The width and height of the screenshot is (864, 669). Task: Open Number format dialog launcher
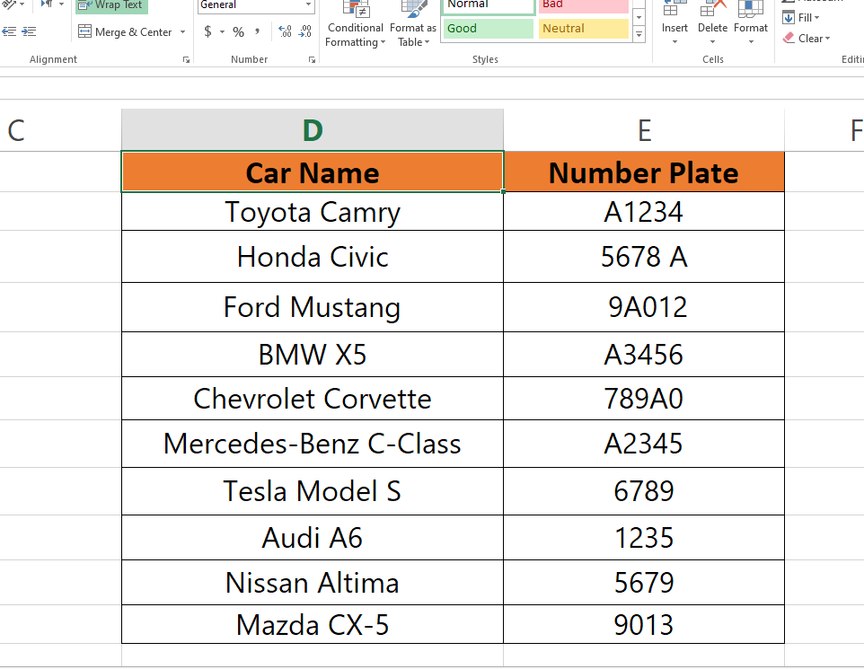[313, 59]
